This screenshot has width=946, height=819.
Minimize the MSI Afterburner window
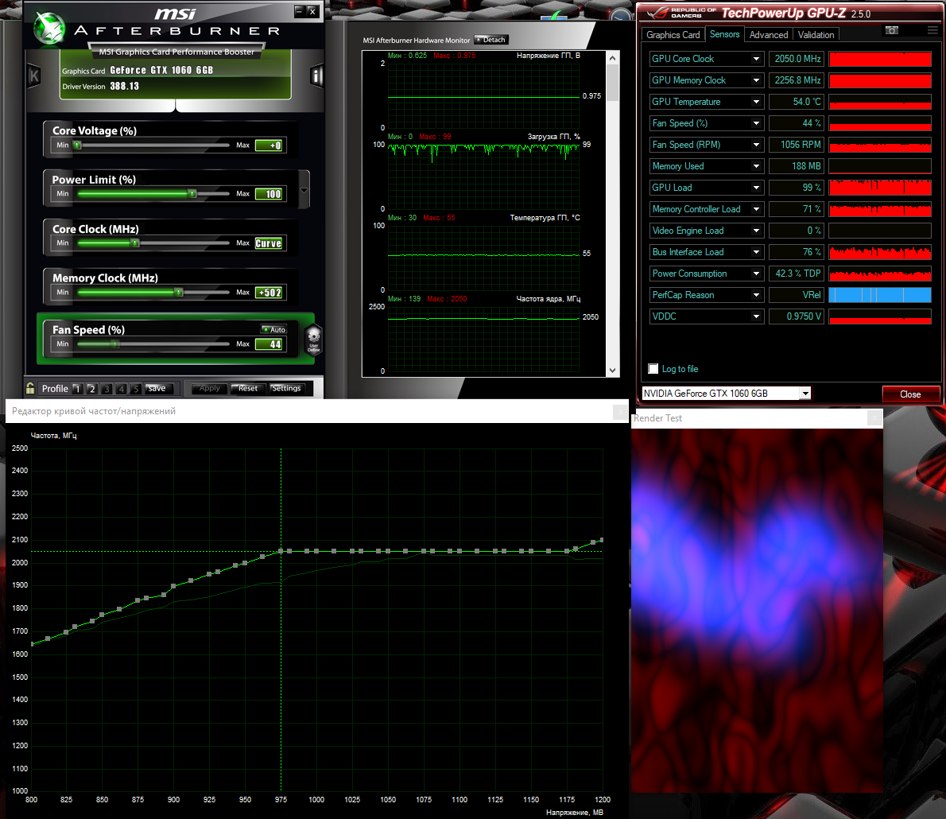click(x=299, y=11)
